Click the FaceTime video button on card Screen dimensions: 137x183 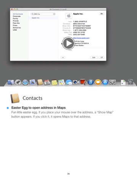pos(102,14)
